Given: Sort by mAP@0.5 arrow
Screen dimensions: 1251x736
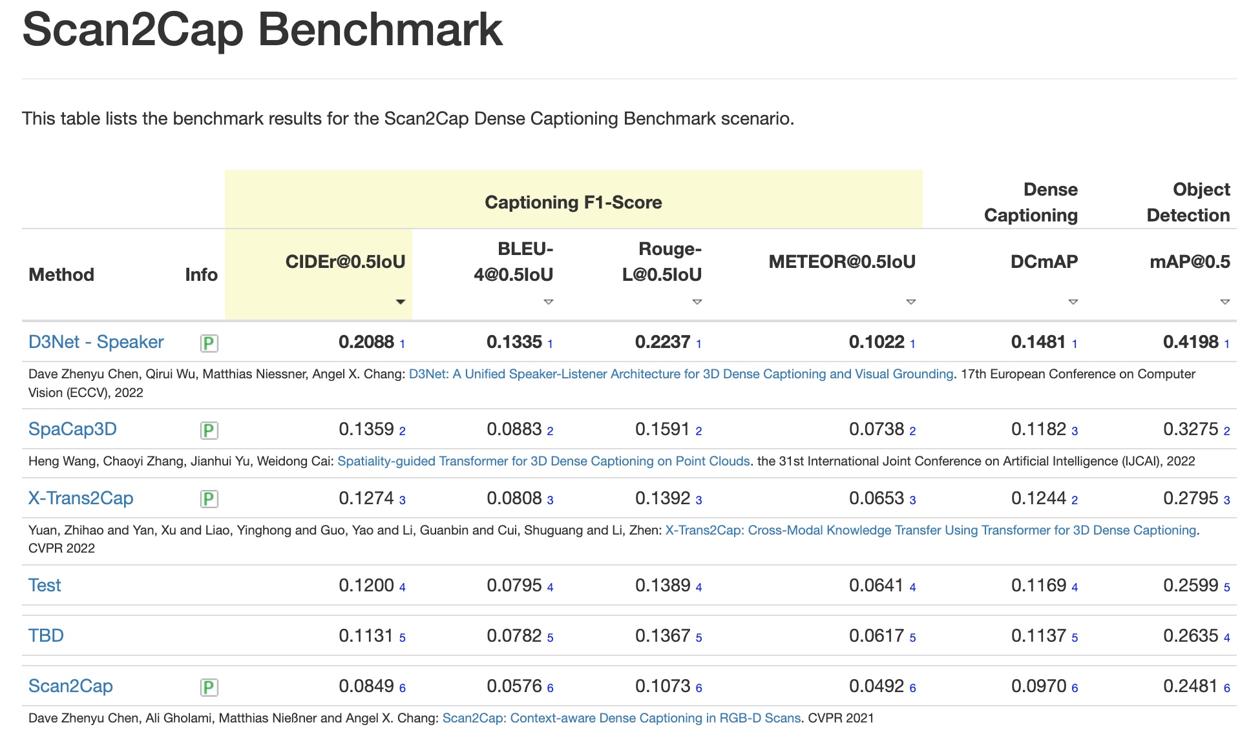Looking at the screenshot, I should coord(1225,302).
